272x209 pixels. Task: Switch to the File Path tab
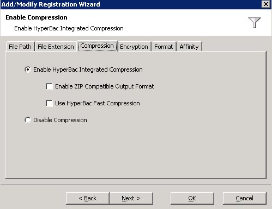coord(20,47)
